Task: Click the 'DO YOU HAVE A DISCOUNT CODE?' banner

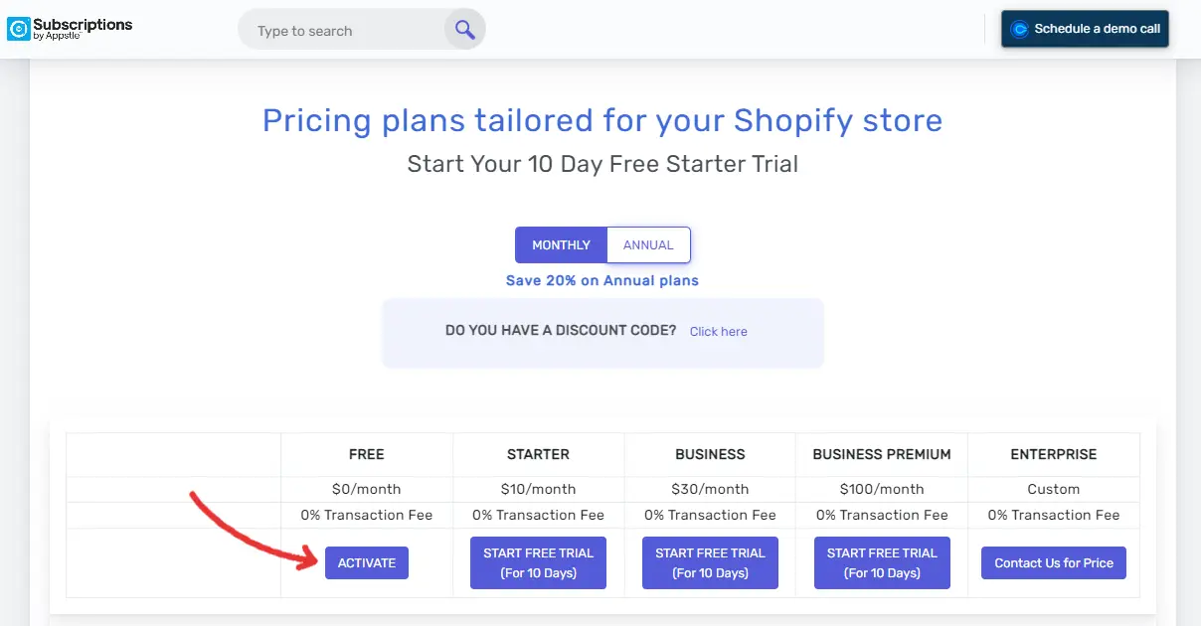Action: [602, 332]
